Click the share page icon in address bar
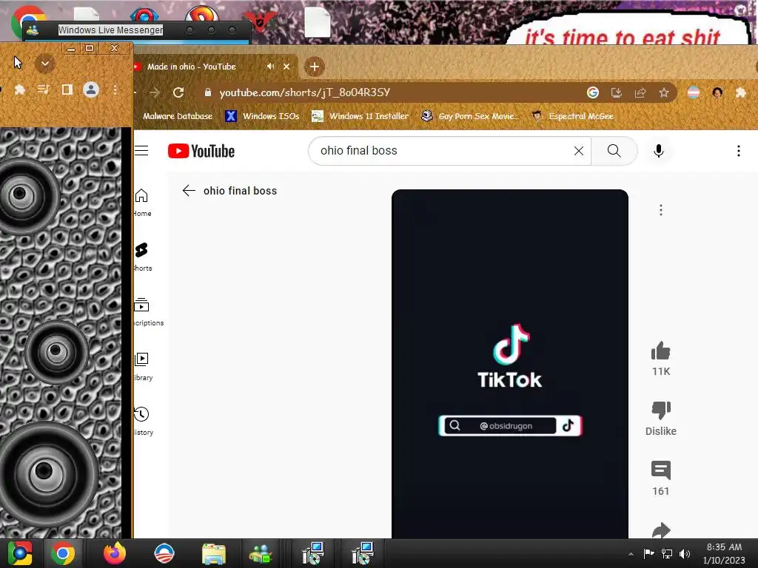Screen dimensions: 758x568 pyautogui.click(x=640, y=92)
